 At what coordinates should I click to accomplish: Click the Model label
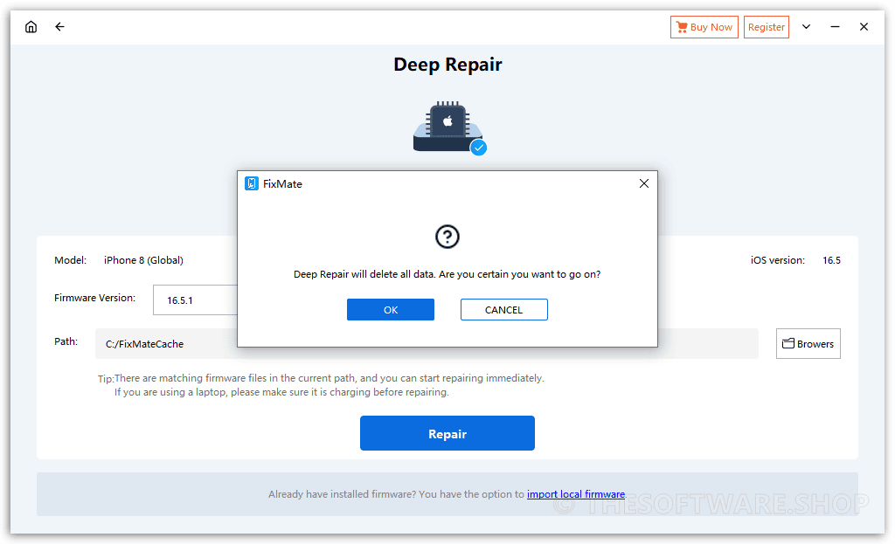(70, 260)
